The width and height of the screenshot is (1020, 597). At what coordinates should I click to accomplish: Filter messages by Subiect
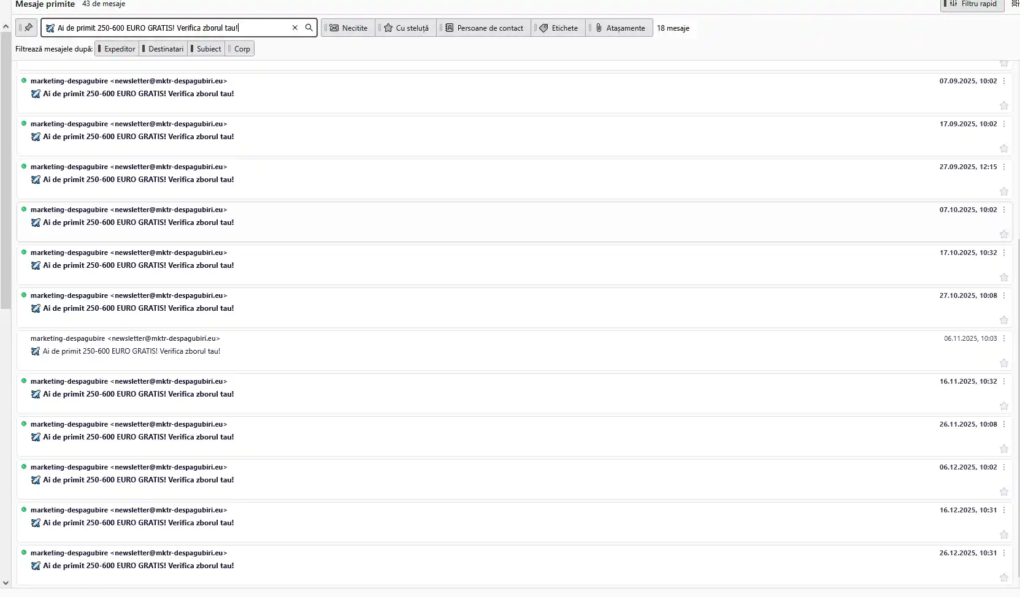(207, 49)
